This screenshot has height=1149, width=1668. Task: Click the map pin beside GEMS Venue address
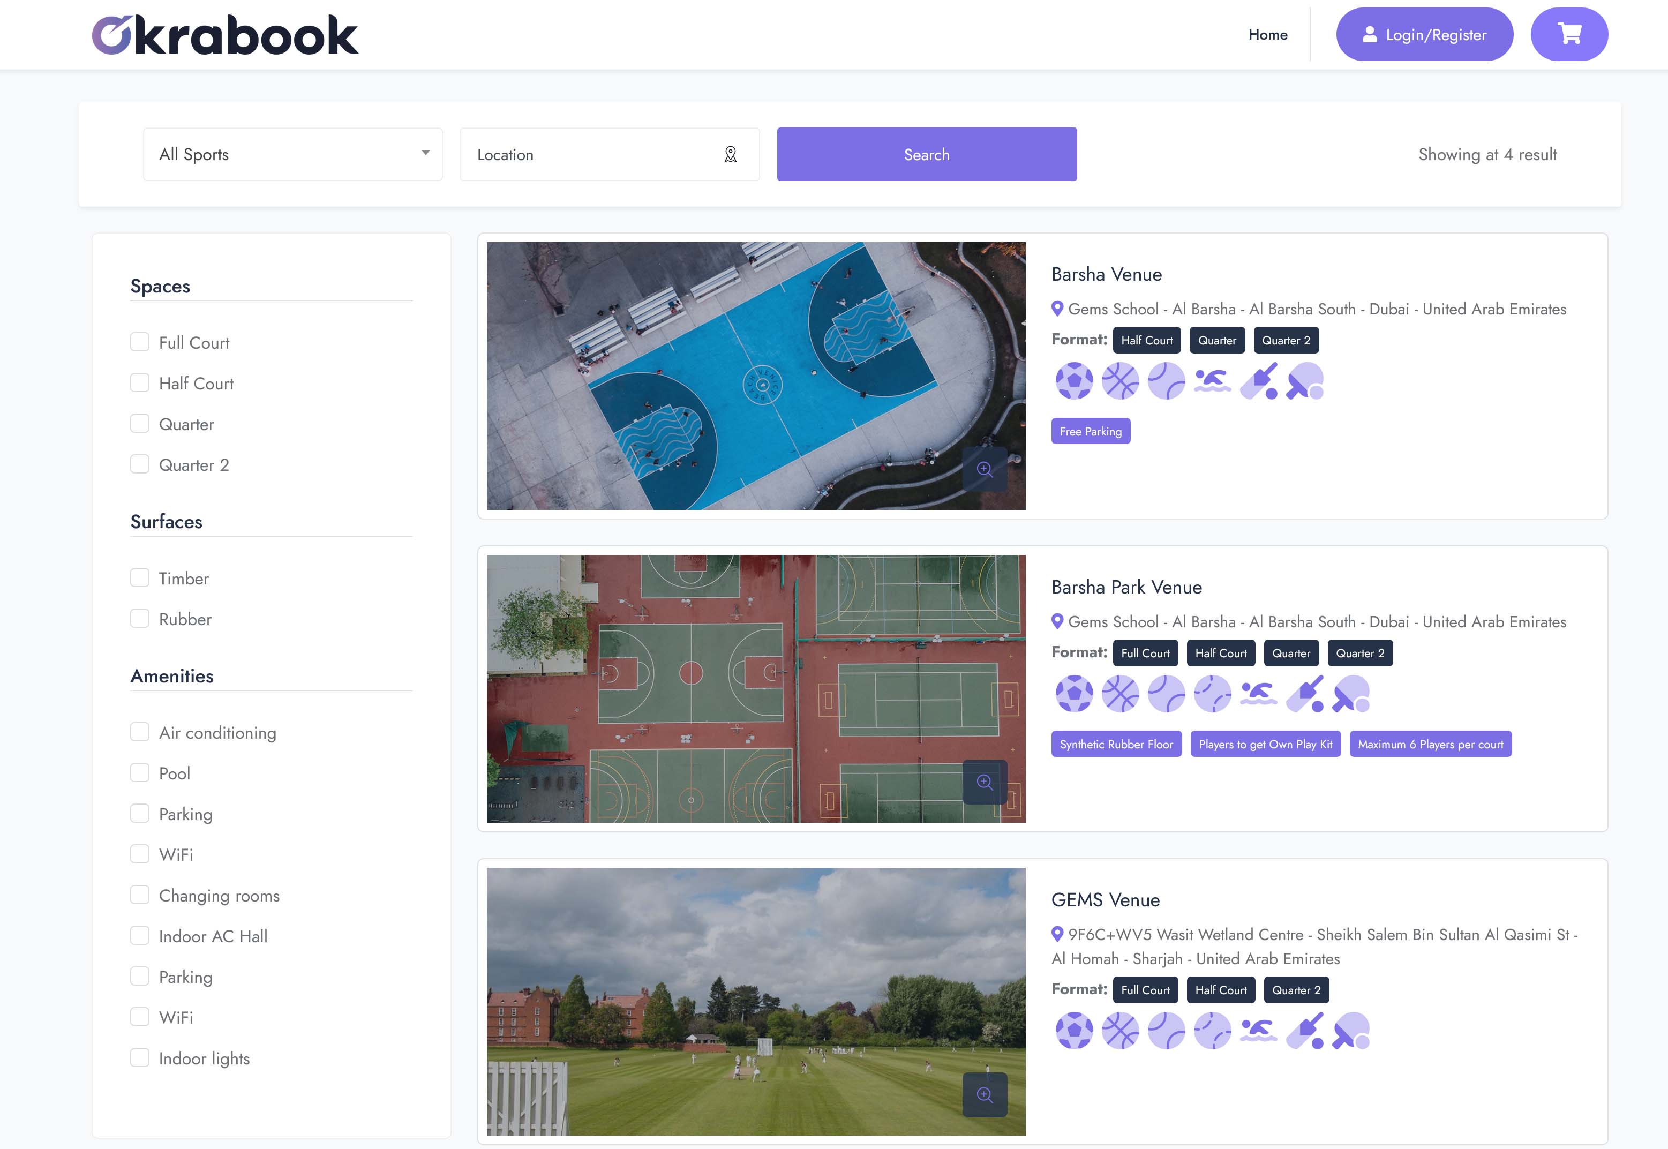pyautogui.click(x=1057, y=934)
